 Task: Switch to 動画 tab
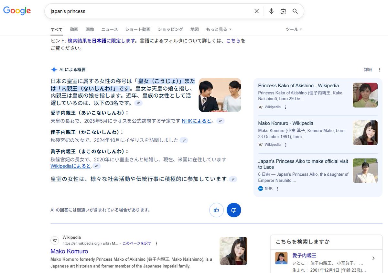(74, 29)
